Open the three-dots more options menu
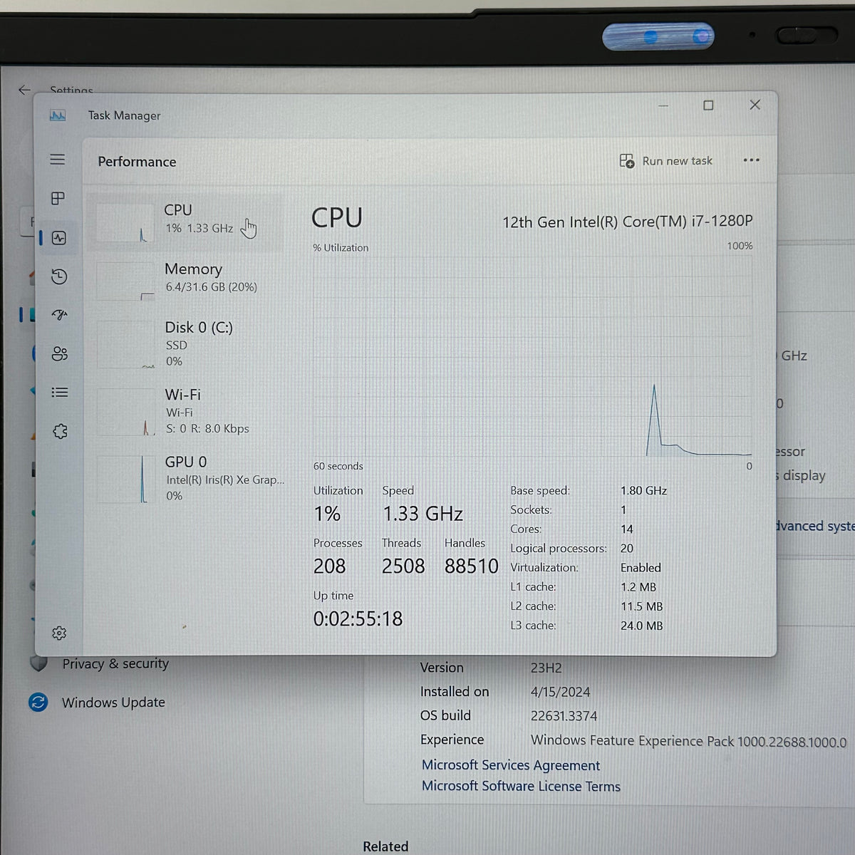Screen dimensions: 855x855 click(x=751, y=160)
